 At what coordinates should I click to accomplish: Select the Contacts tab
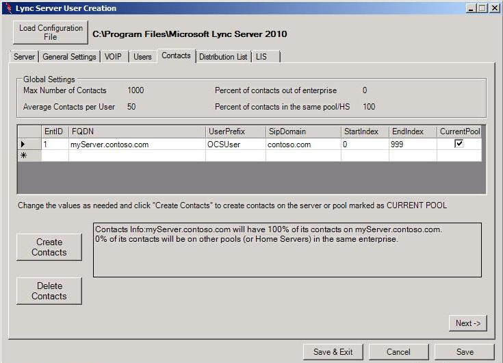(176, 56)
